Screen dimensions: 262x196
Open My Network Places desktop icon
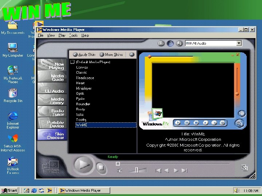pyautogui.click(x=13, y=74)
